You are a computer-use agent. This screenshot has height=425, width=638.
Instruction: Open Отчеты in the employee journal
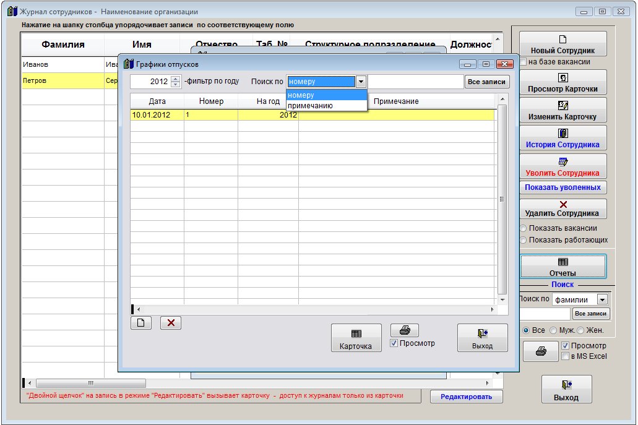[x=563, y=267]
